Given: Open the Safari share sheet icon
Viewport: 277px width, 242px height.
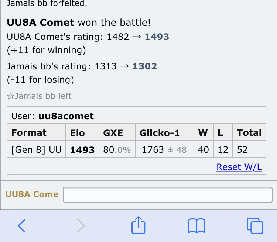Looking at the screenshot, I should click(x=138, y=225).
